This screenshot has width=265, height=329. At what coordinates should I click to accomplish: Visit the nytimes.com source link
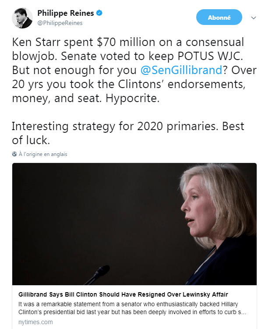tap(35, 322)
